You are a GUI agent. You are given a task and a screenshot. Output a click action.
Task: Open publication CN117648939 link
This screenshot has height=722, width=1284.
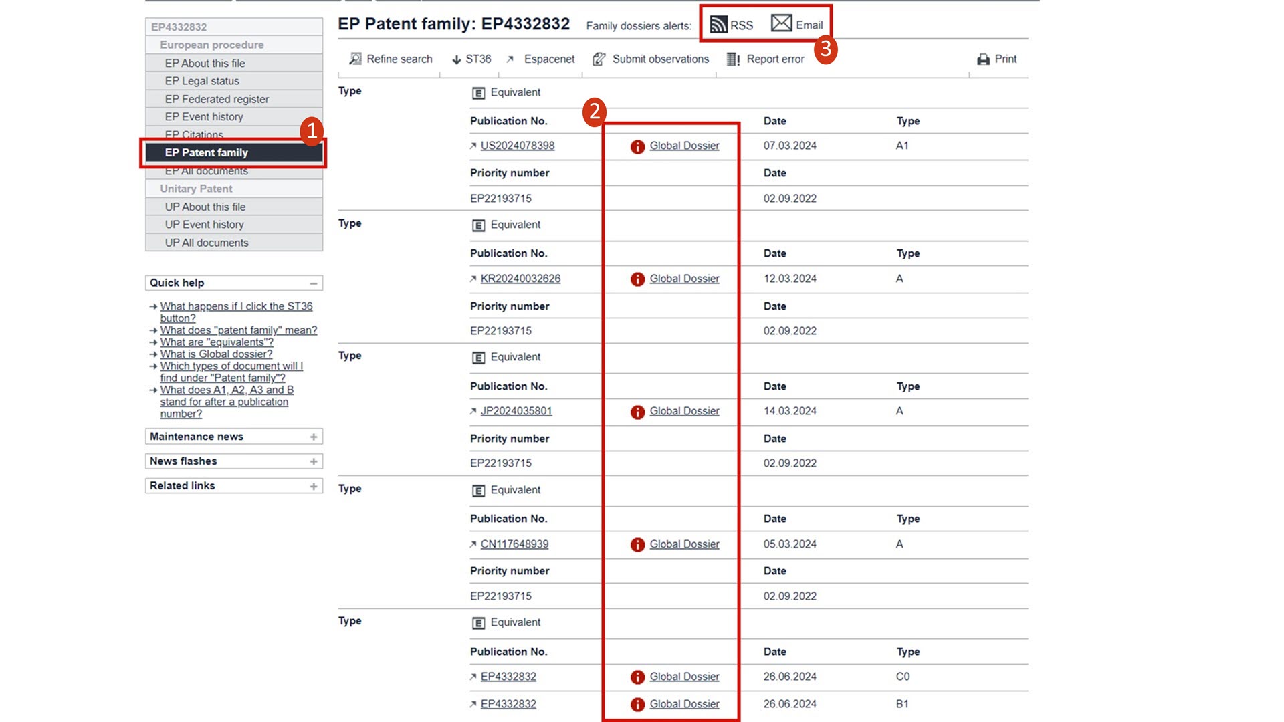pos(514,544)
